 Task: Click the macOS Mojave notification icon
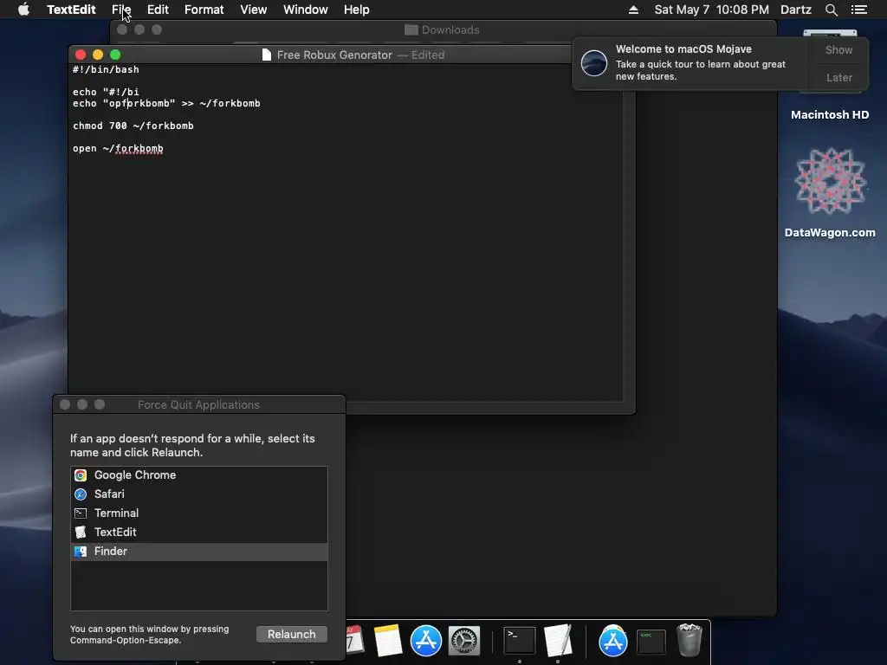pyautogui.click(x=594, y=62)
